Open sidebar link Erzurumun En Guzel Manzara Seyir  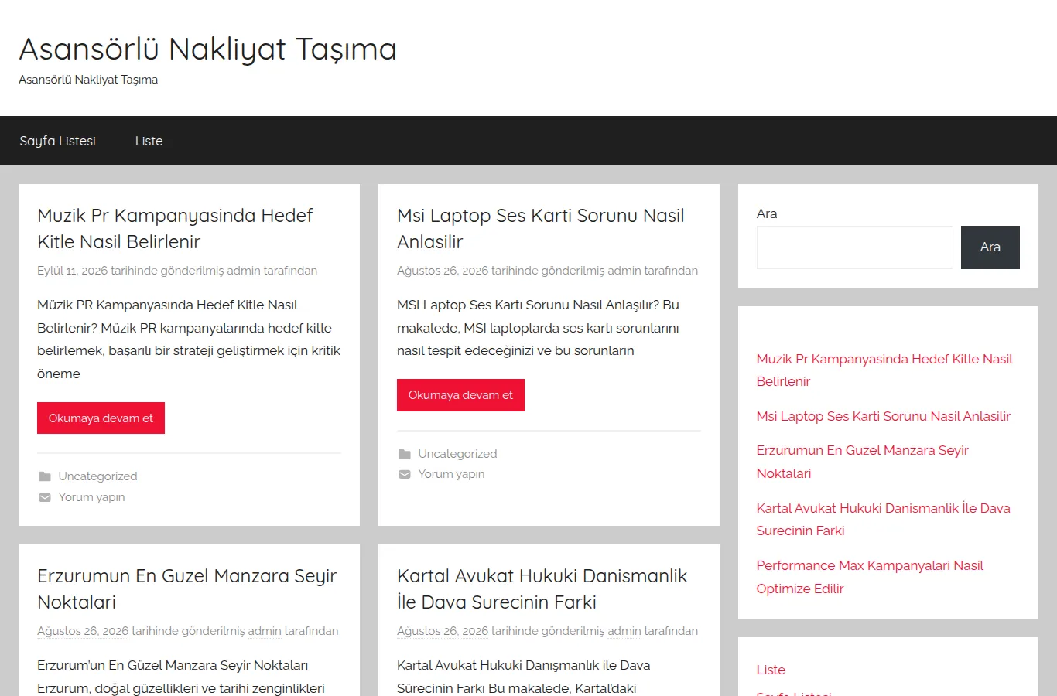[x=863, y=462]
